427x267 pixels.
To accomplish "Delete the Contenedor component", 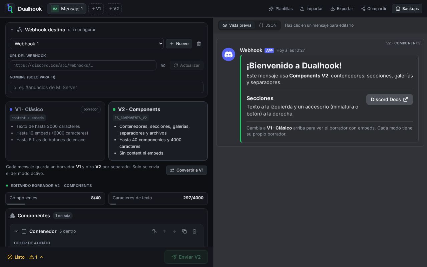I will coord(194,231).
